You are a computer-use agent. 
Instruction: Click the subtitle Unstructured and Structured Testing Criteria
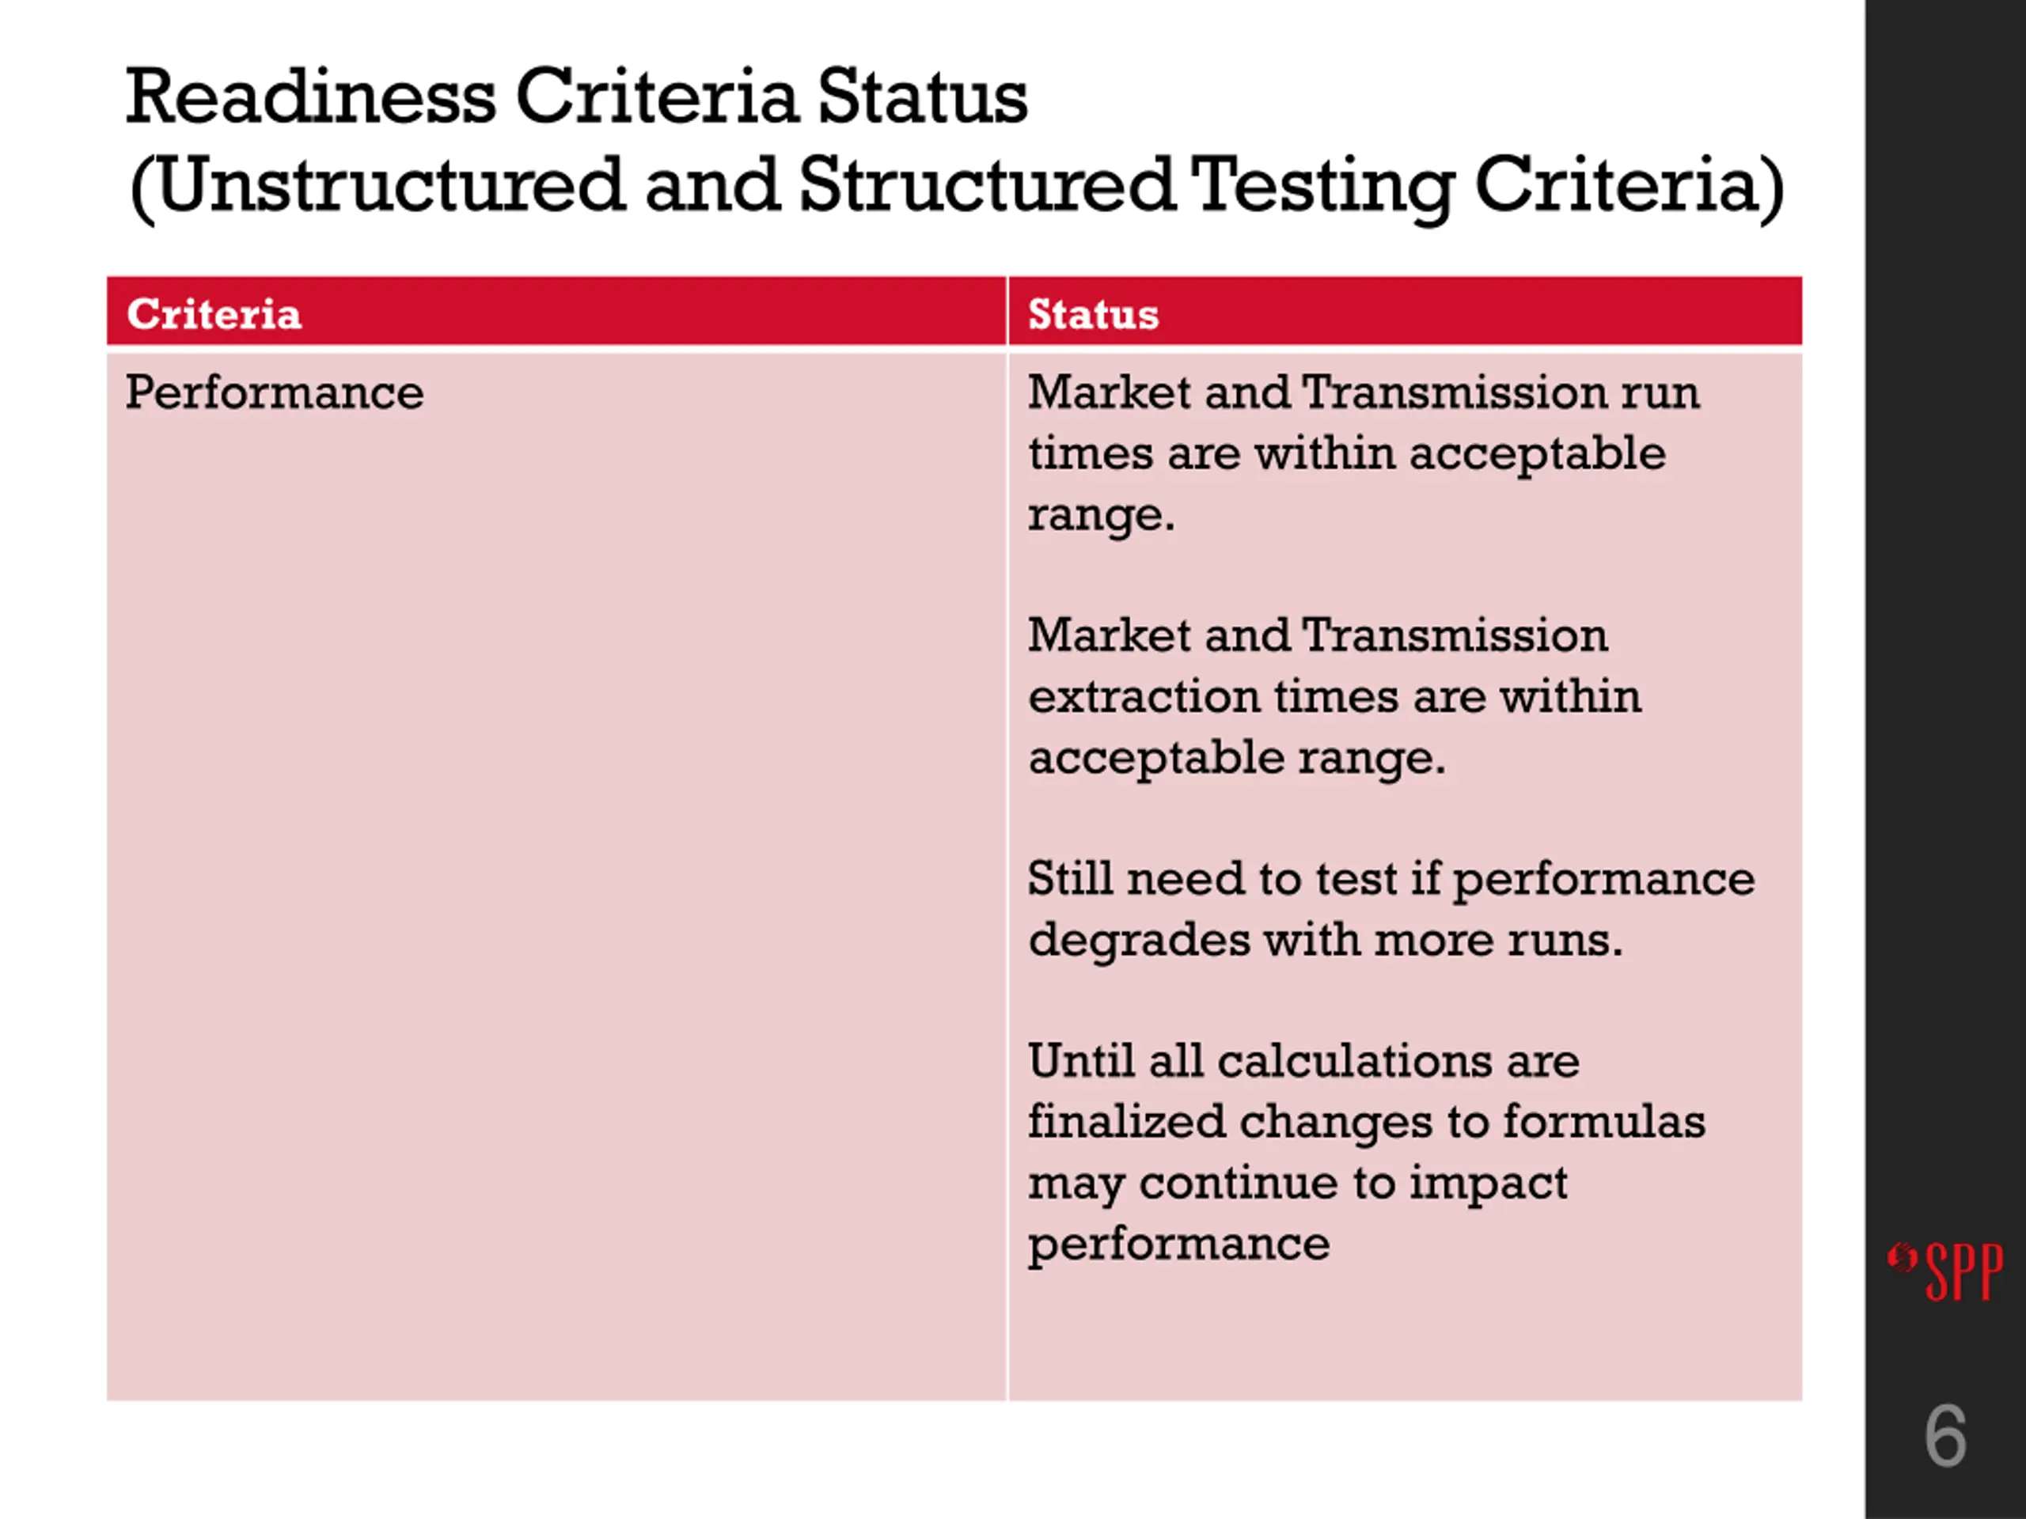(x=957, y=186)
